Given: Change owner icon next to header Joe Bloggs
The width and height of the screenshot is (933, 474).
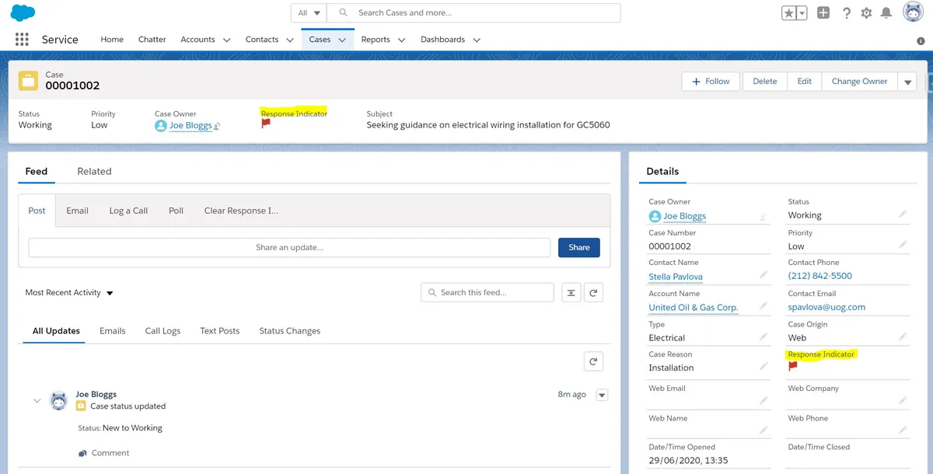Looking at the screenshot, I should click(217, 126).
